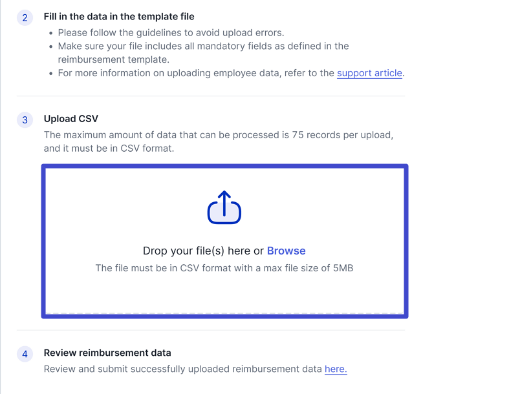The image size is (531, 394).
Task: Open the 'here.' review reimbursement link
Action: click(x=336, y=369)
